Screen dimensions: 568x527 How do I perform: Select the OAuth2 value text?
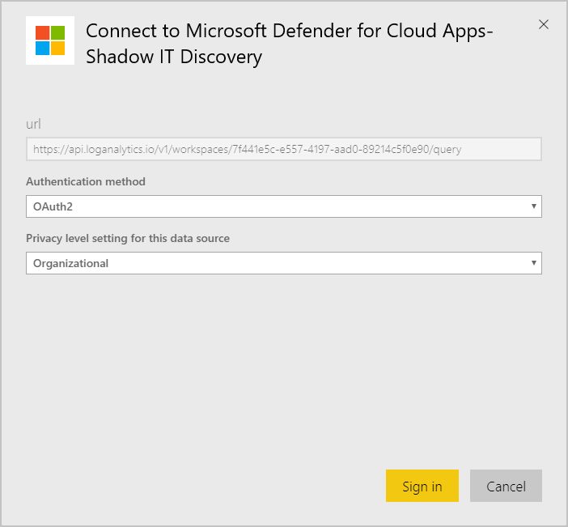(53, 206)
